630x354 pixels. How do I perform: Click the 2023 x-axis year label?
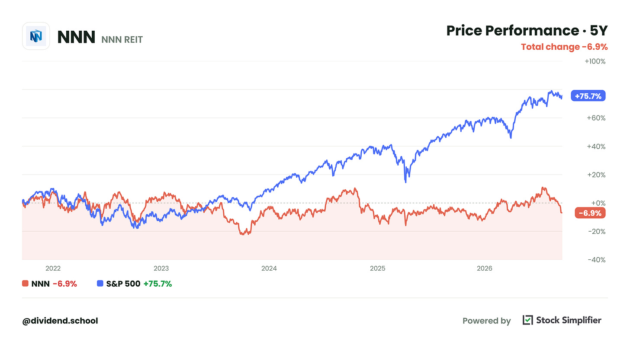tap(161, 268)
